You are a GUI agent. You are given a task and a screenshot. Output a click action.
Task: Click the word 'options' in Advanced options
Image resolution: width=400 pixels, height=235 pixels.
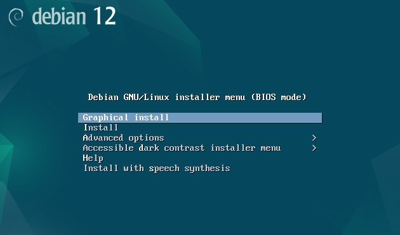pyautogui.click(x=146, y=138)
